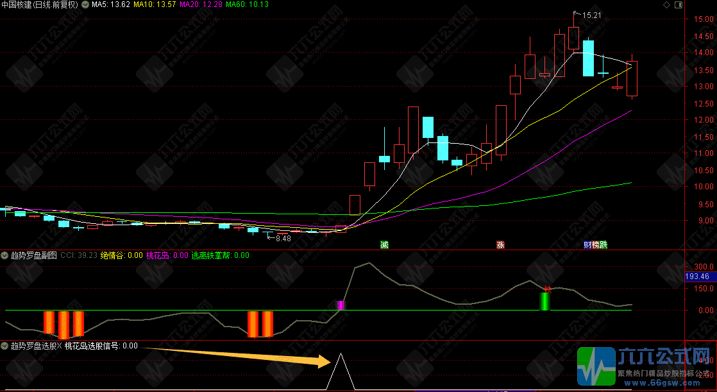The width and height of the screenshot is (717, 392).
Task: Click the 8.48 low price label
Action: coord(283,238)
